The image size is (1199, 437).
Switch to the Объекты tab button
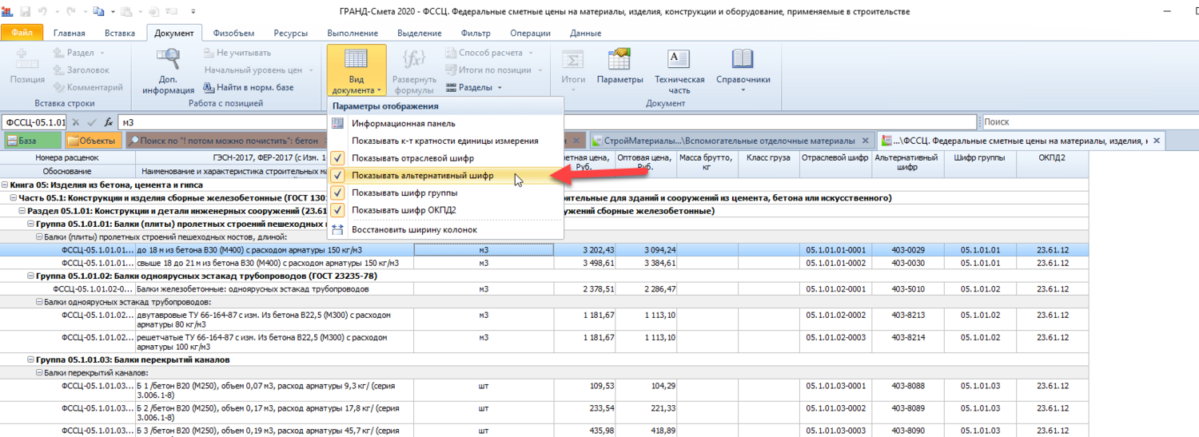coord(94,141)
